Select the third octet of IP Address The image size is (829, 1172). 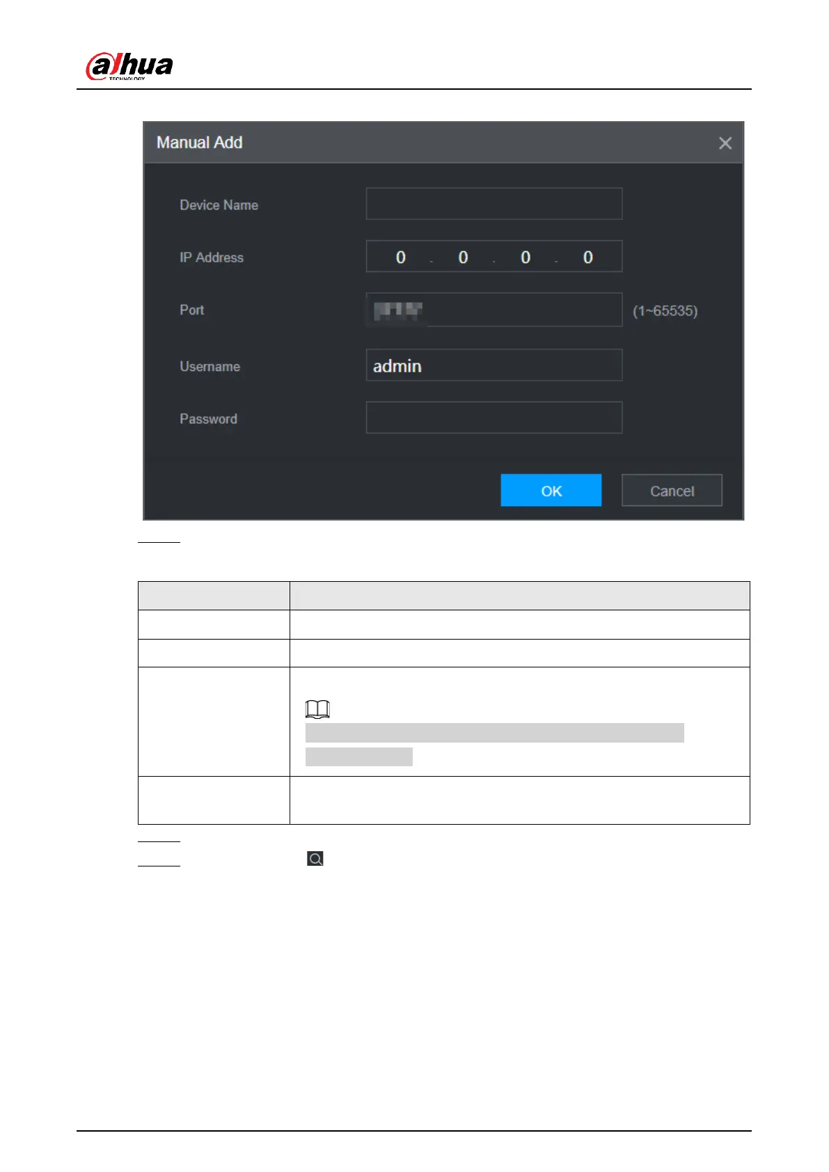click(526, 258)
